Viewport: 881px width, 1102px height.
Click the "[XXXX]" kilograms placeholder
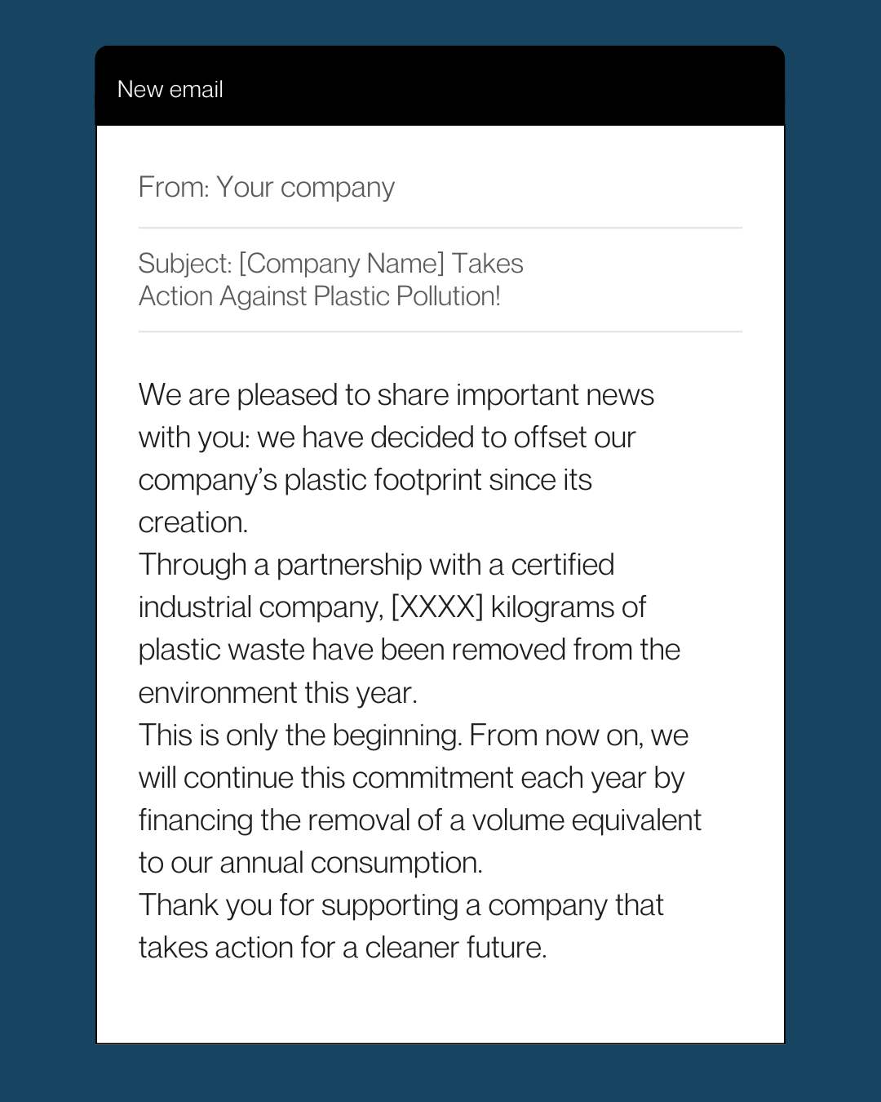(x=437, y=607)
